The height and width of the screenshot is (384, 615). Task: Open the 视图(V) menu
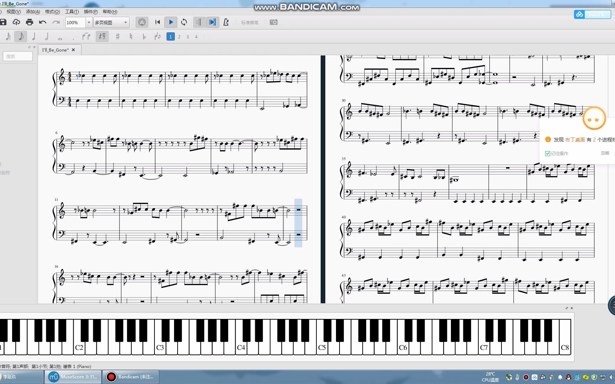coord(14,12)
